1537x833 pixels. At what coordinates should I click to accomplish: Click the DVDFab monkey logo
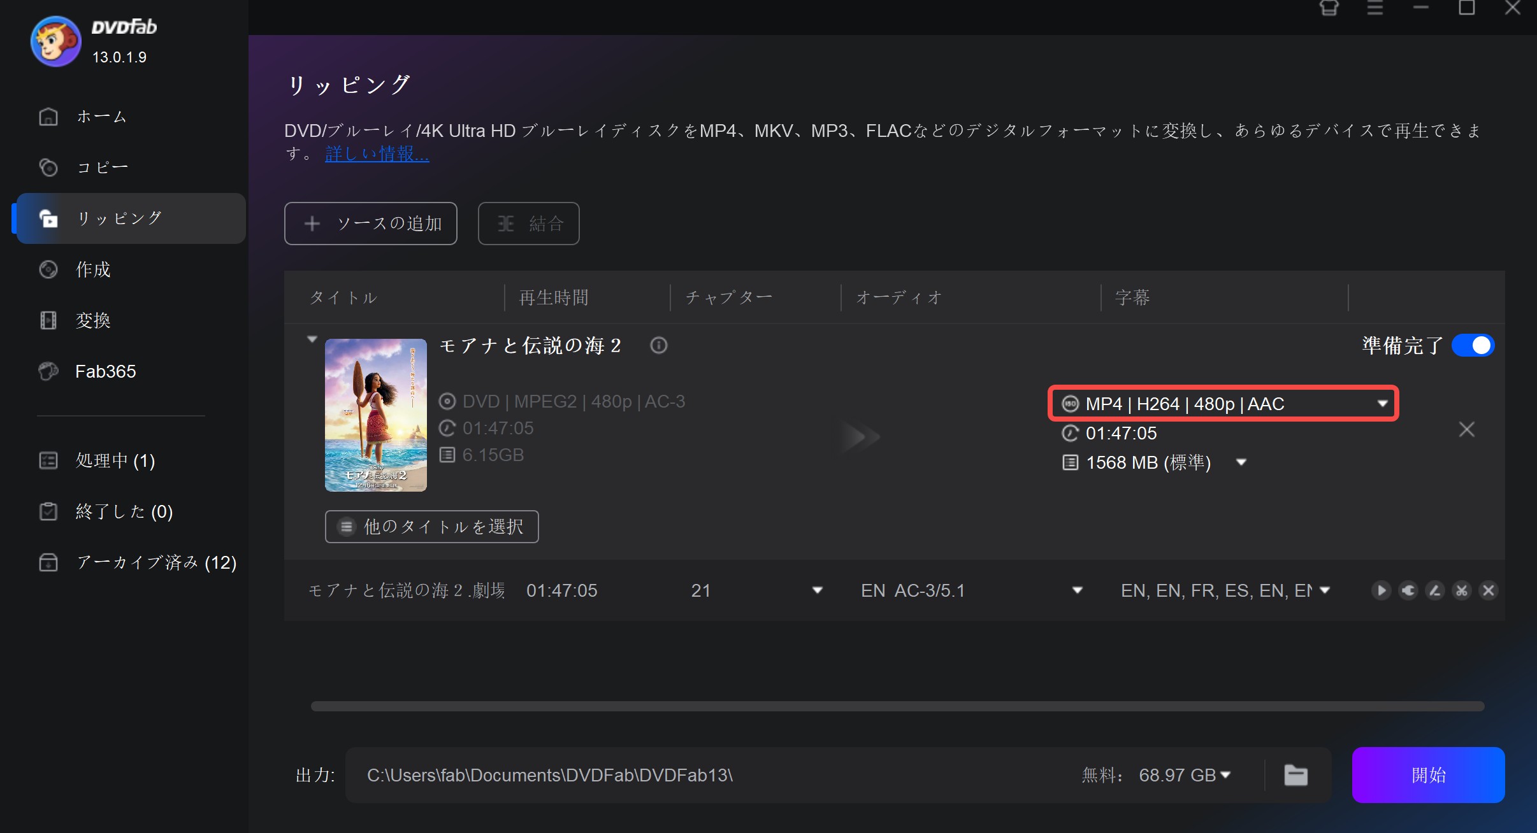[56, 41]
